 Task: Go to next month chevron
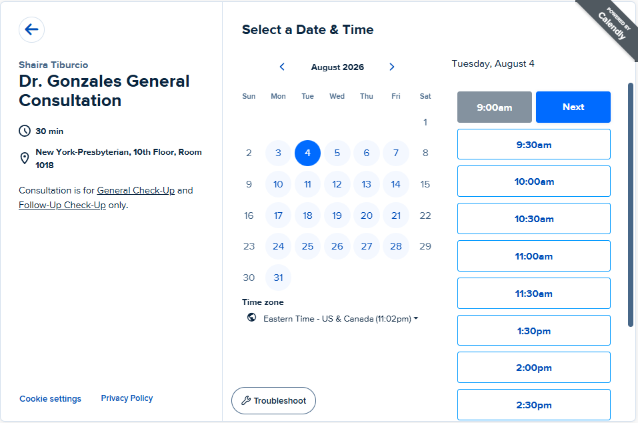point(392,67)
